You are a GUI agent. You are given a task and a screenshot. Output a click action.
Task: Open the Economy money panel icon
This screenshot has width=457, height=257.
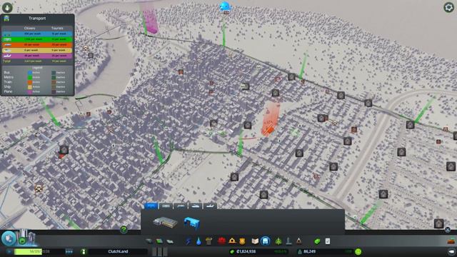[x=317, y=241]
